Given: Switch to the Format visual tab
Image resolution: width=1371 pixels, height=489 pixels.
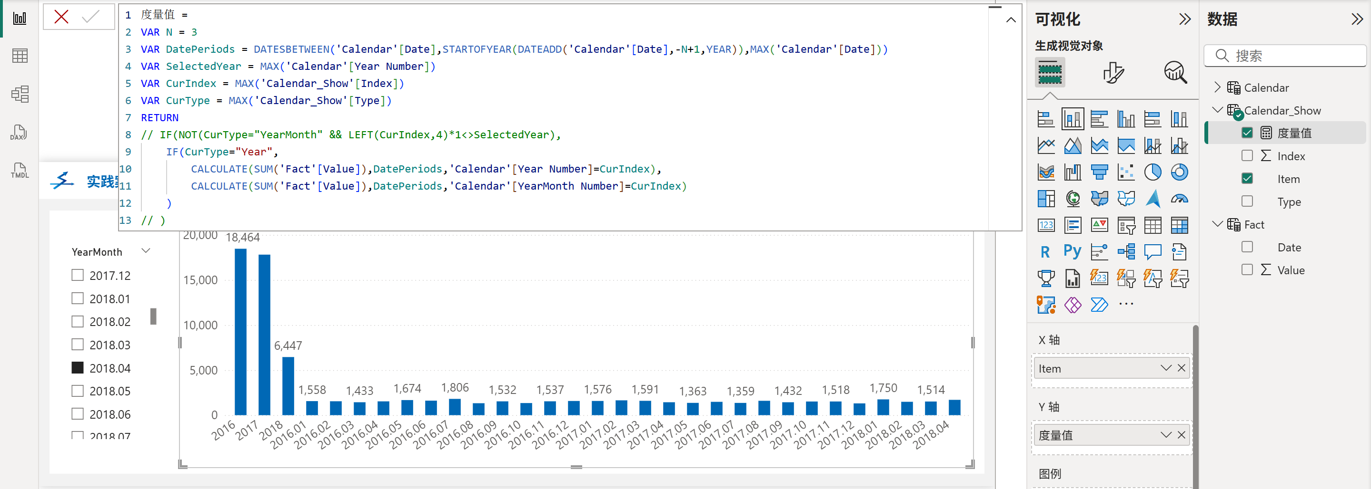Looking at the screenshot, I should pos(1113,72).
